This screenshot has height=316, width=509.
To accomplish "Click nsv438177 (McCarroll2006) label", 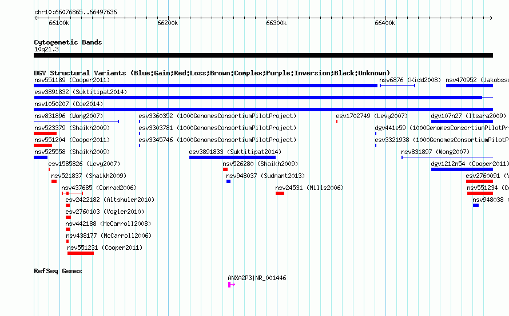I will pyautogui.click(x=109, y=236).
